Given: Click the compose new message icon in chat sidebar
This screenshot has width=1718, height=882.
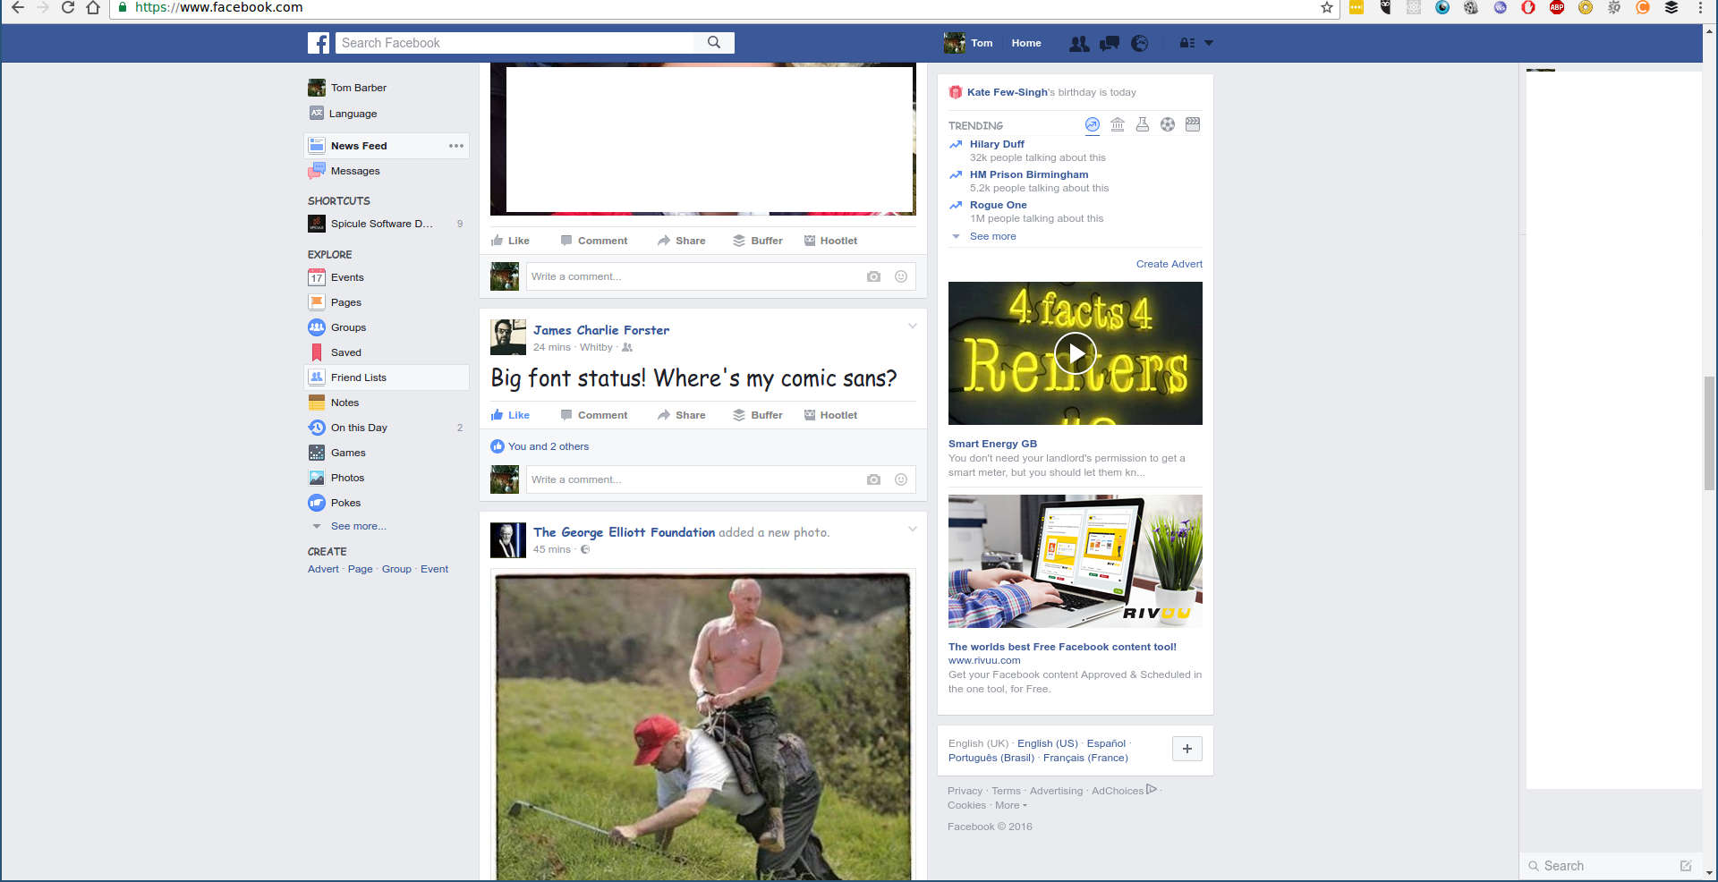Looking at the screenshot, I should [x=1686, y=866].
